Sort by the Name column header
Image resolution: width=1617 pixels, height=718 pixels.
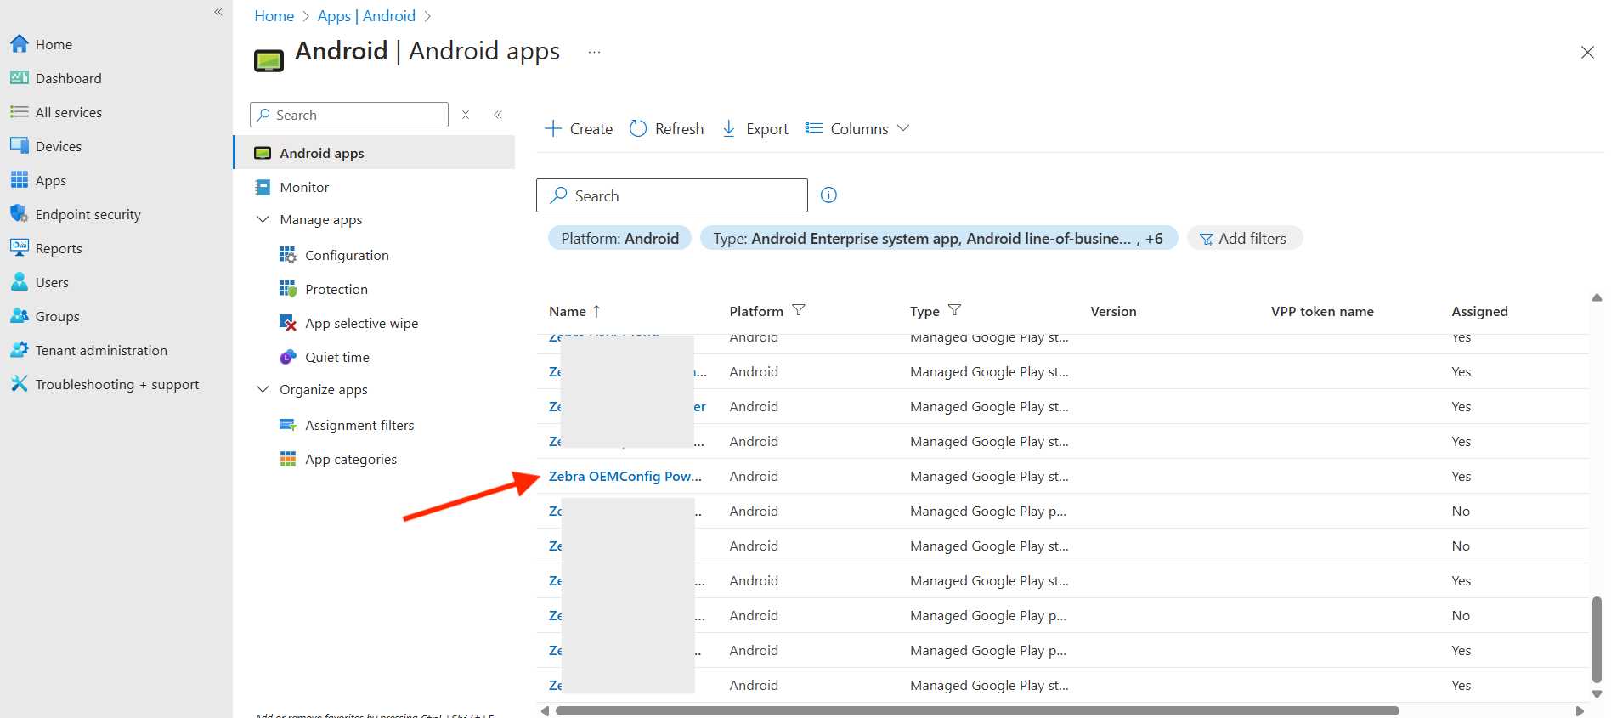(x=568, y=311)
